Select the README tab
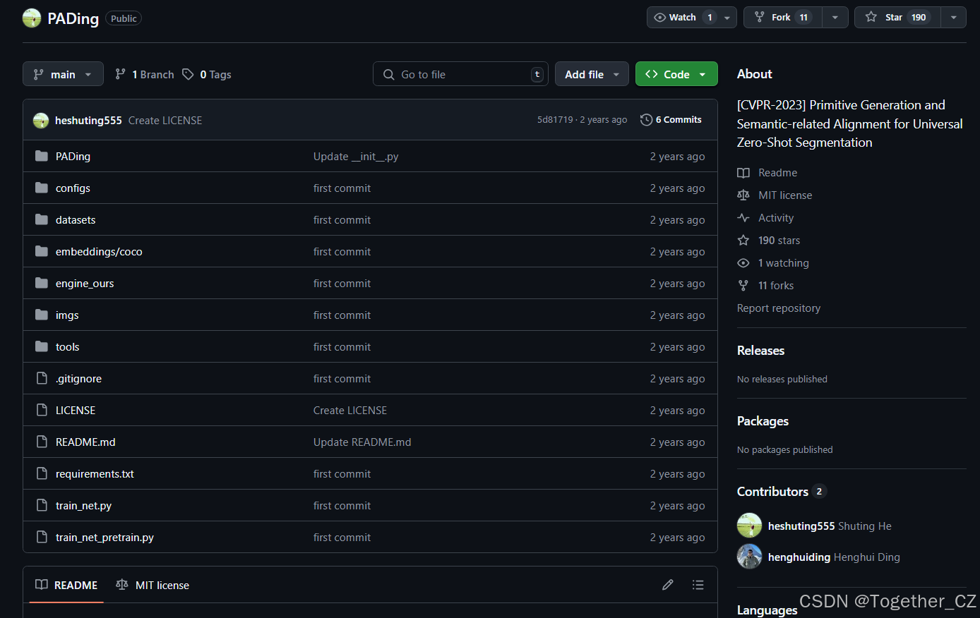 [x=66, y=585]
